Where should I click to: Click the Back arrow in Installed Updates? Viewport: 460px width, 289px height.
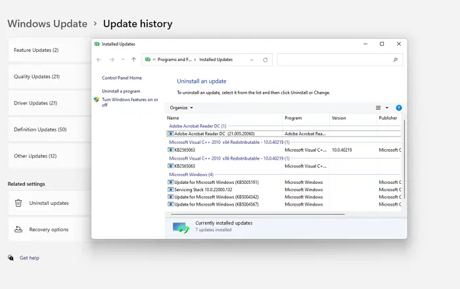pos(99,60)
